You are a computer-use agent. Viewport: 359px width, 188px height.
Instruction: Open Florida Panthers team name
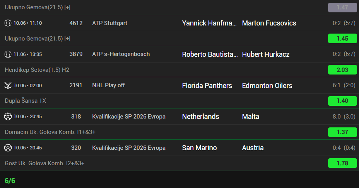point(207,85)
